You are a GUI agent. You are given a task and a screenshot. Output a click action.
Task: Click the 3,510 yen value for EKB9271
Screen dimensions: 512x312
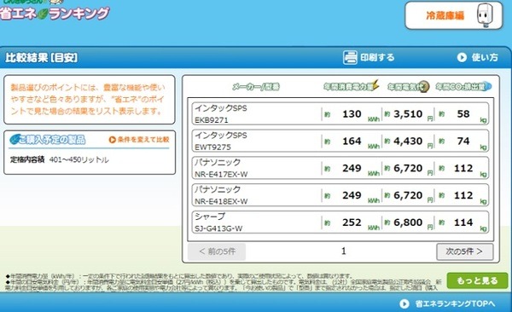(x=408, y=114)
